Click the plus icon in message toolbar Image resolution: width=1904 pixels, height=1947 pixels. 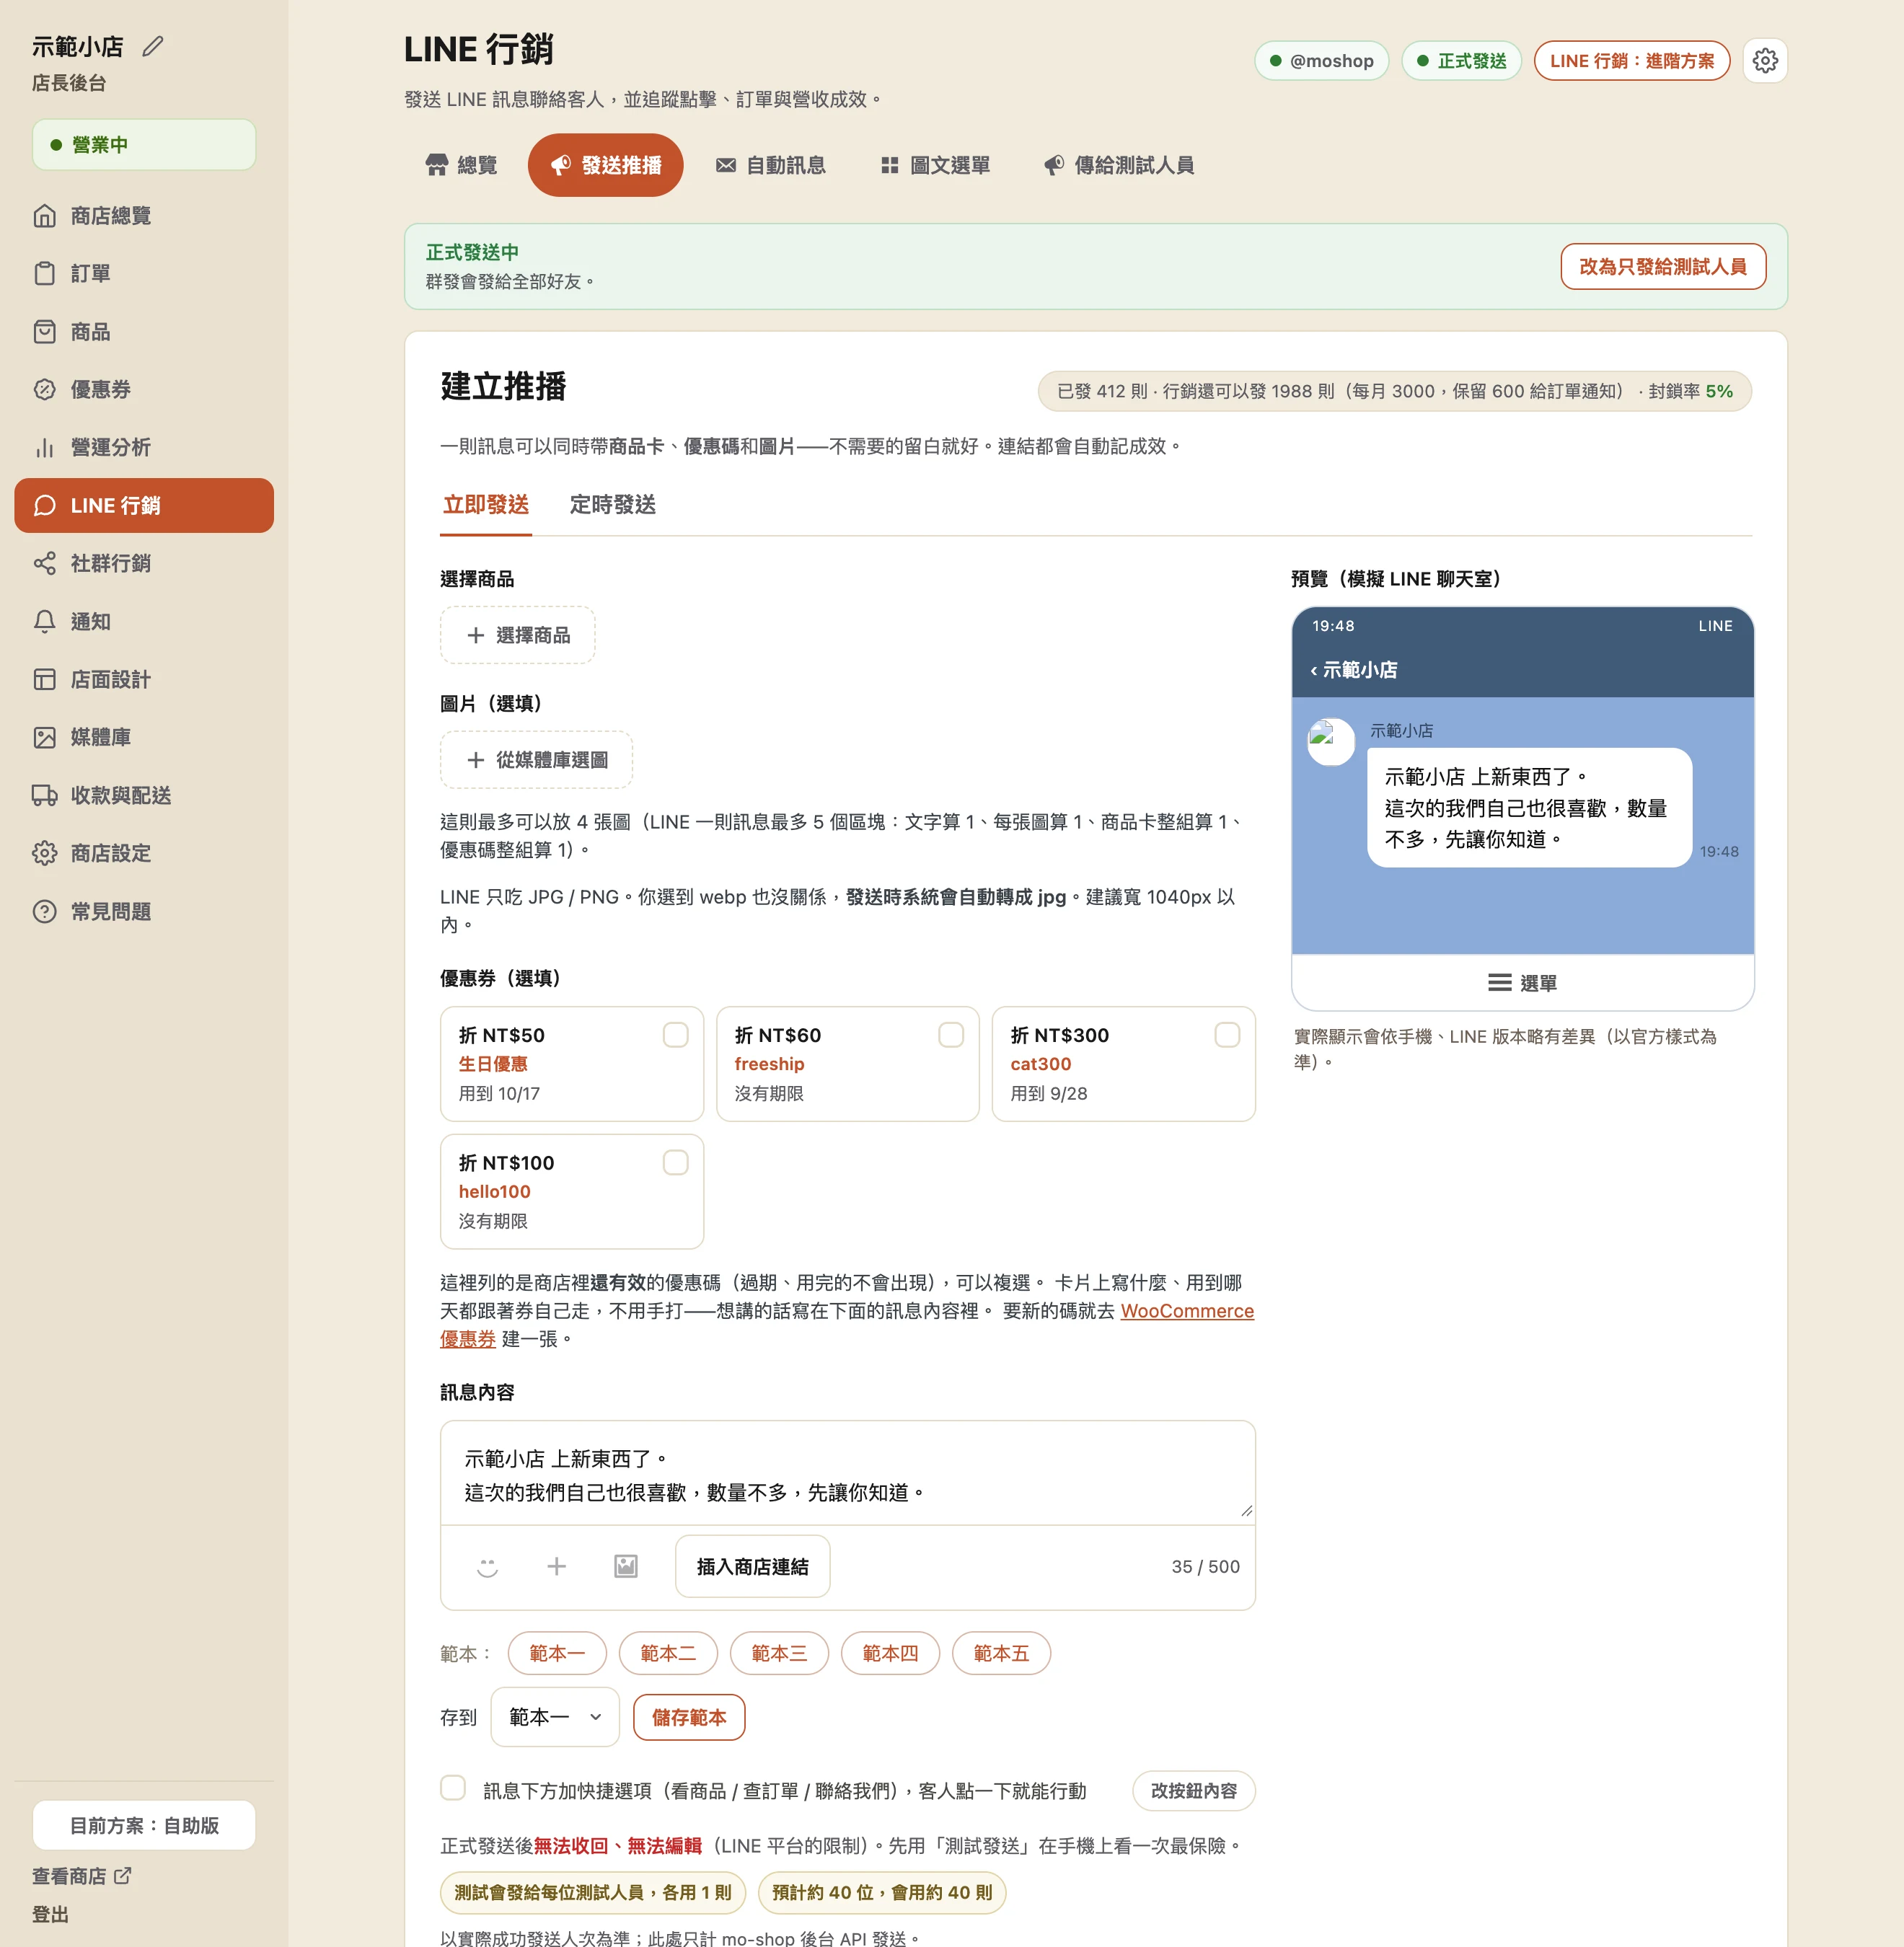click(556, 1566)
